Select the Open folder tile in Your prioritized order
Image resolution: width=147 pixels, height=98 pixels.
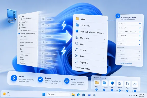pos(97,83)
